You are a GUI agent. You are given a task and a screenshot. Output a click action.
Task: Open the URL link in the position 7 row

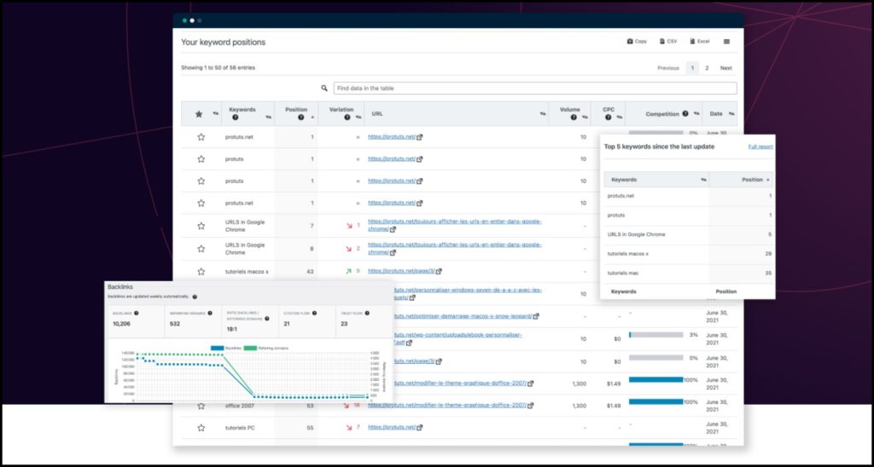(x=454, y=225)
